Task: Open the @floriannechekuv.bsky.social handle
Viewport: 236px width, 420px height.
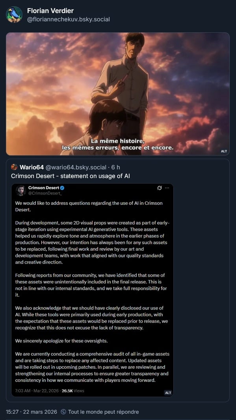Action: point(69,19)
